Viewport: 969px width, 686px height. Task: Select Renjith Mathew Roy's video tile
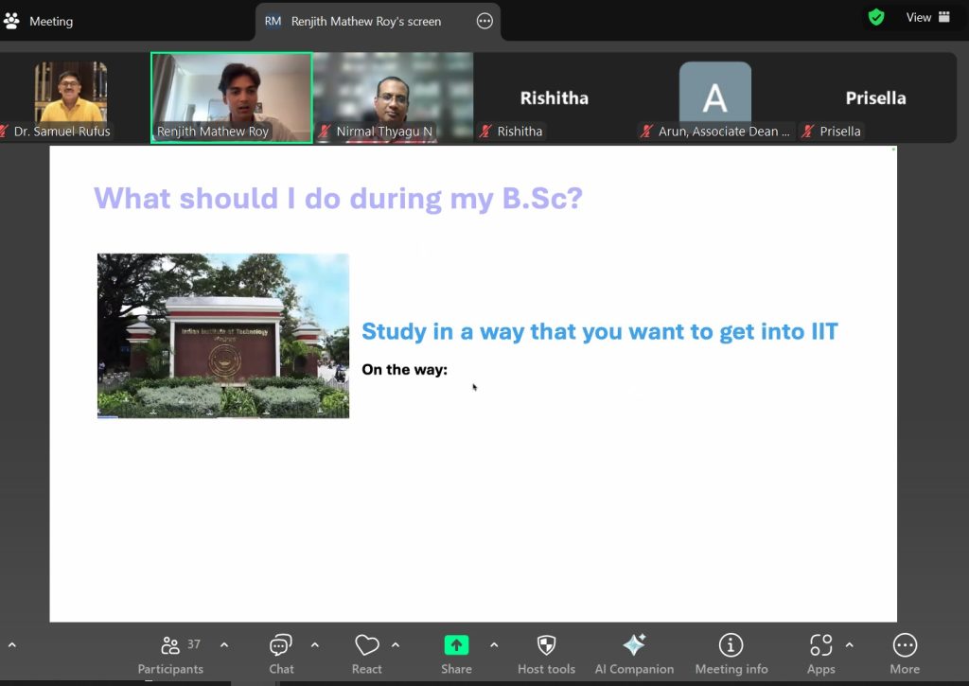click(232, 97)
